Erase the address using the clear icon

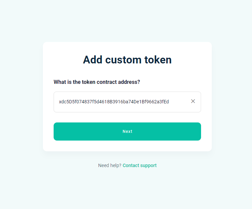[x=193, y=101]
